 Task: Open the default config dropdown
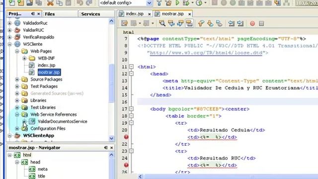click(149, 3)
